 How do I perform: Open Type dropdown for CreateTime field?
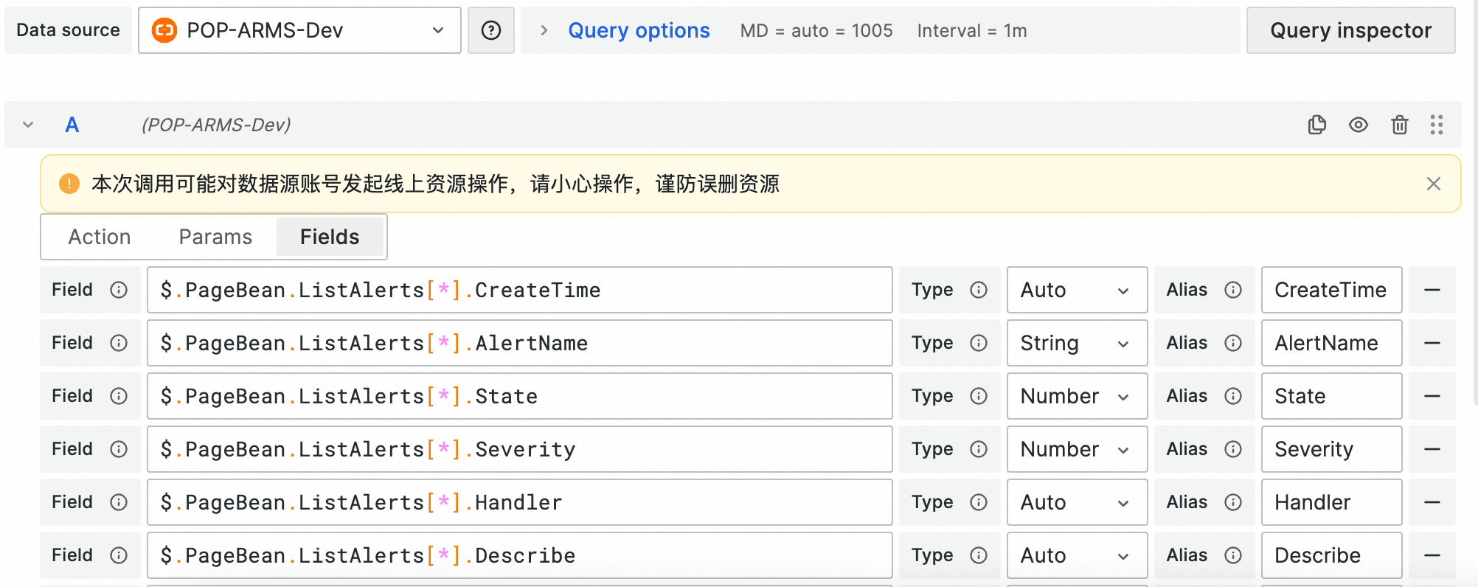1076,290
